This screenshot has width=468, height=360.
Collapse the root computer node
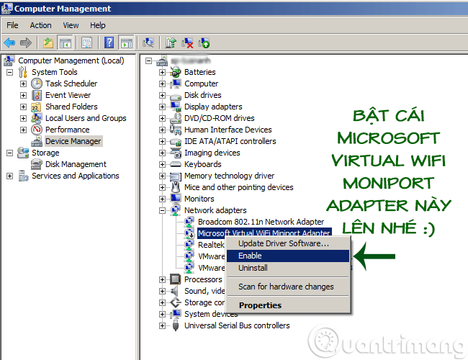(x=148, y=61)
